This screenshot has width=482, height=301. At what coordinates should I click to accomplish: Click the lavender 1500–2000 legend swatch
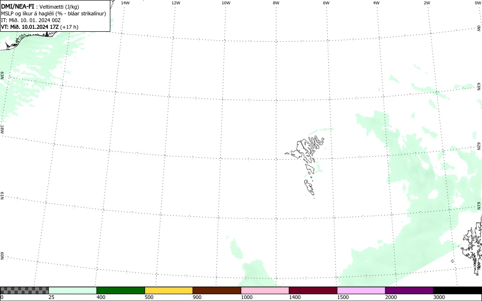click(361, 290)
